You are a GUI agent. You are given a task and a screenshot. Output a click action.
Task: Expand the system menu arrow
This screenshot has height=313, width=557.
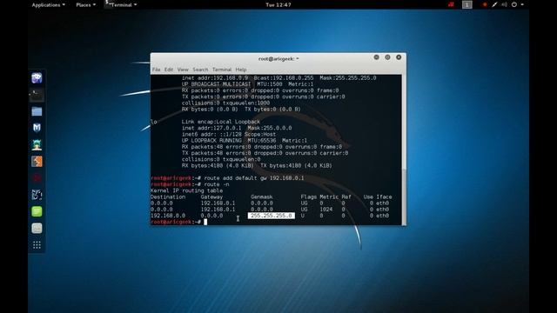tap(522, 4)
